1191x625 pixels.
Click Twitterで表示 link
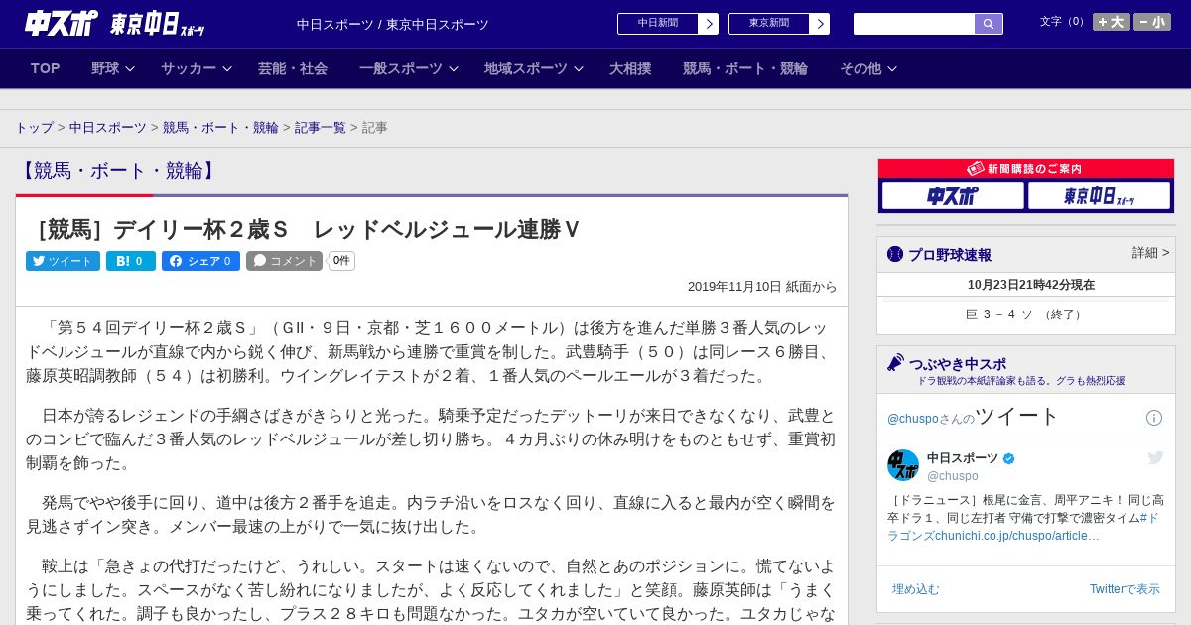pyautogui.click(x=1125, y=589)
